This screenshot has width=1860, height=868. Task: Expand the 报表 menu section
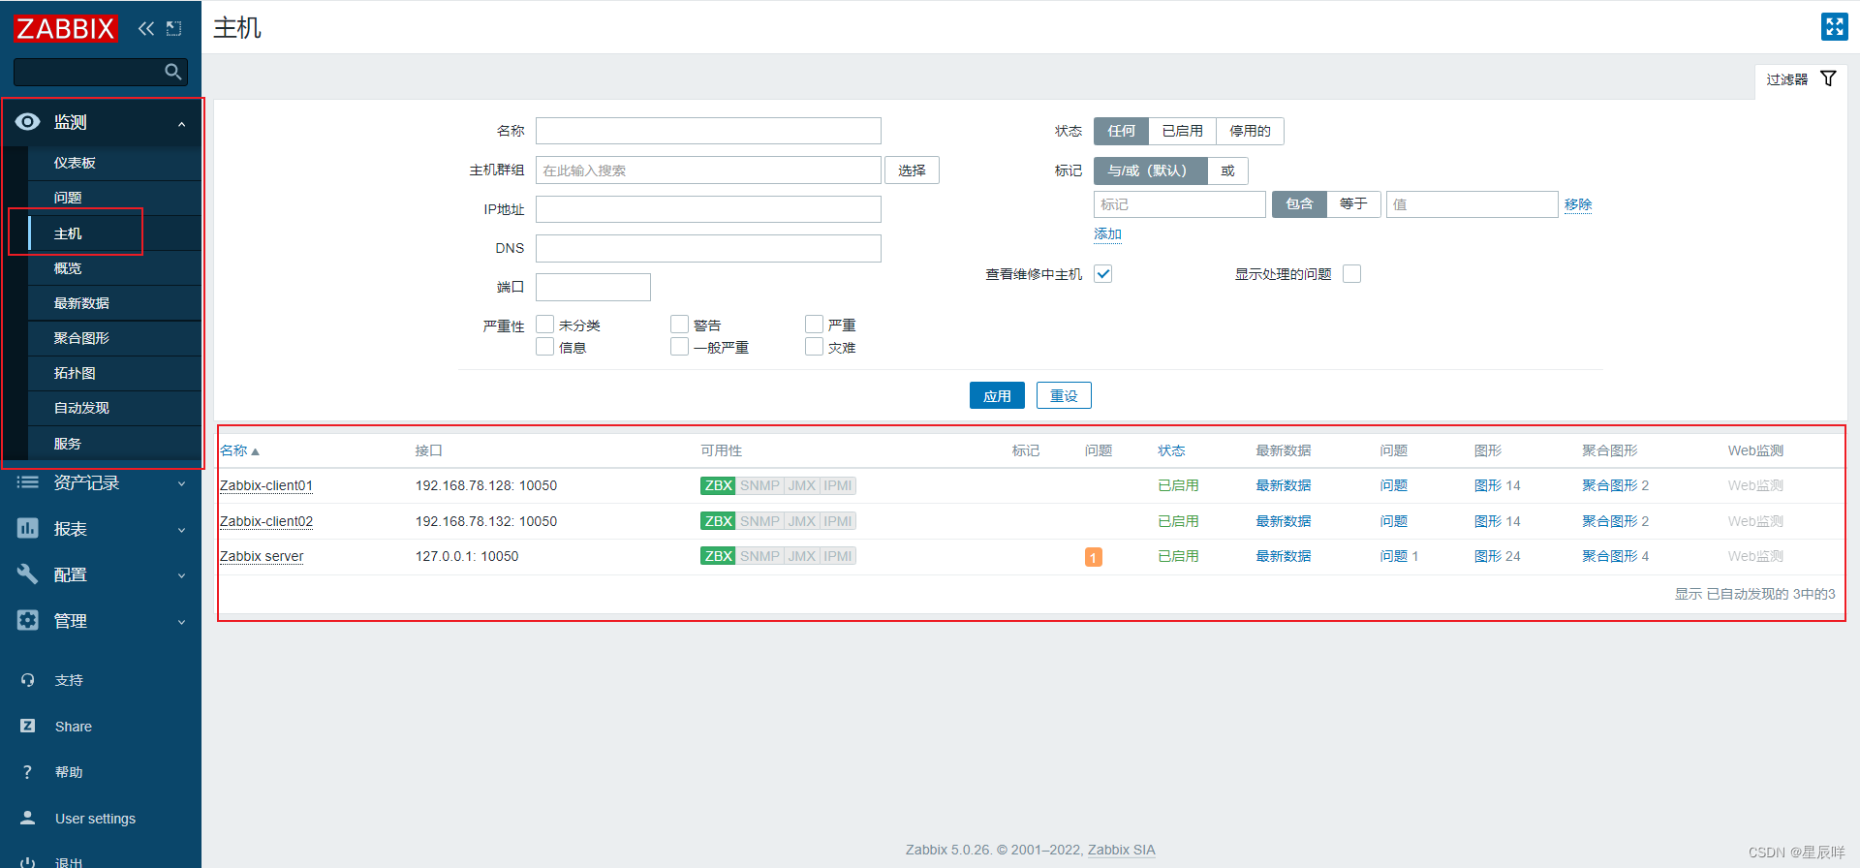pos(181,530)
